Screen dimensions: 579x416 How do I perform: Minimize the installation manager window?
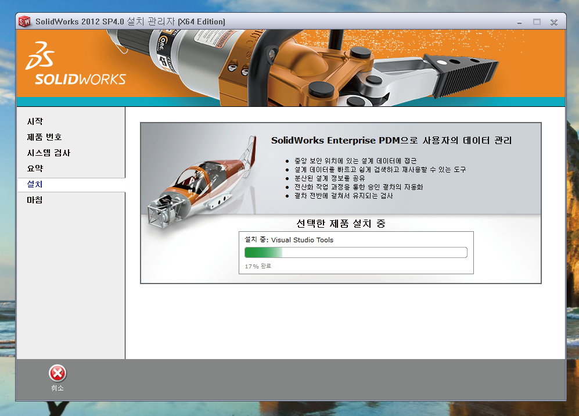coord(520,22)
